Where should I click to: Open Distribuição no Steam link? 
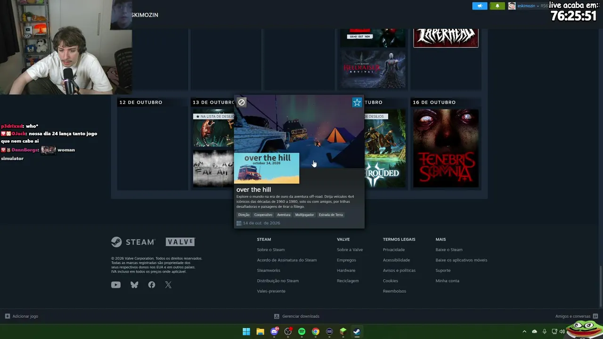[278, 281]
